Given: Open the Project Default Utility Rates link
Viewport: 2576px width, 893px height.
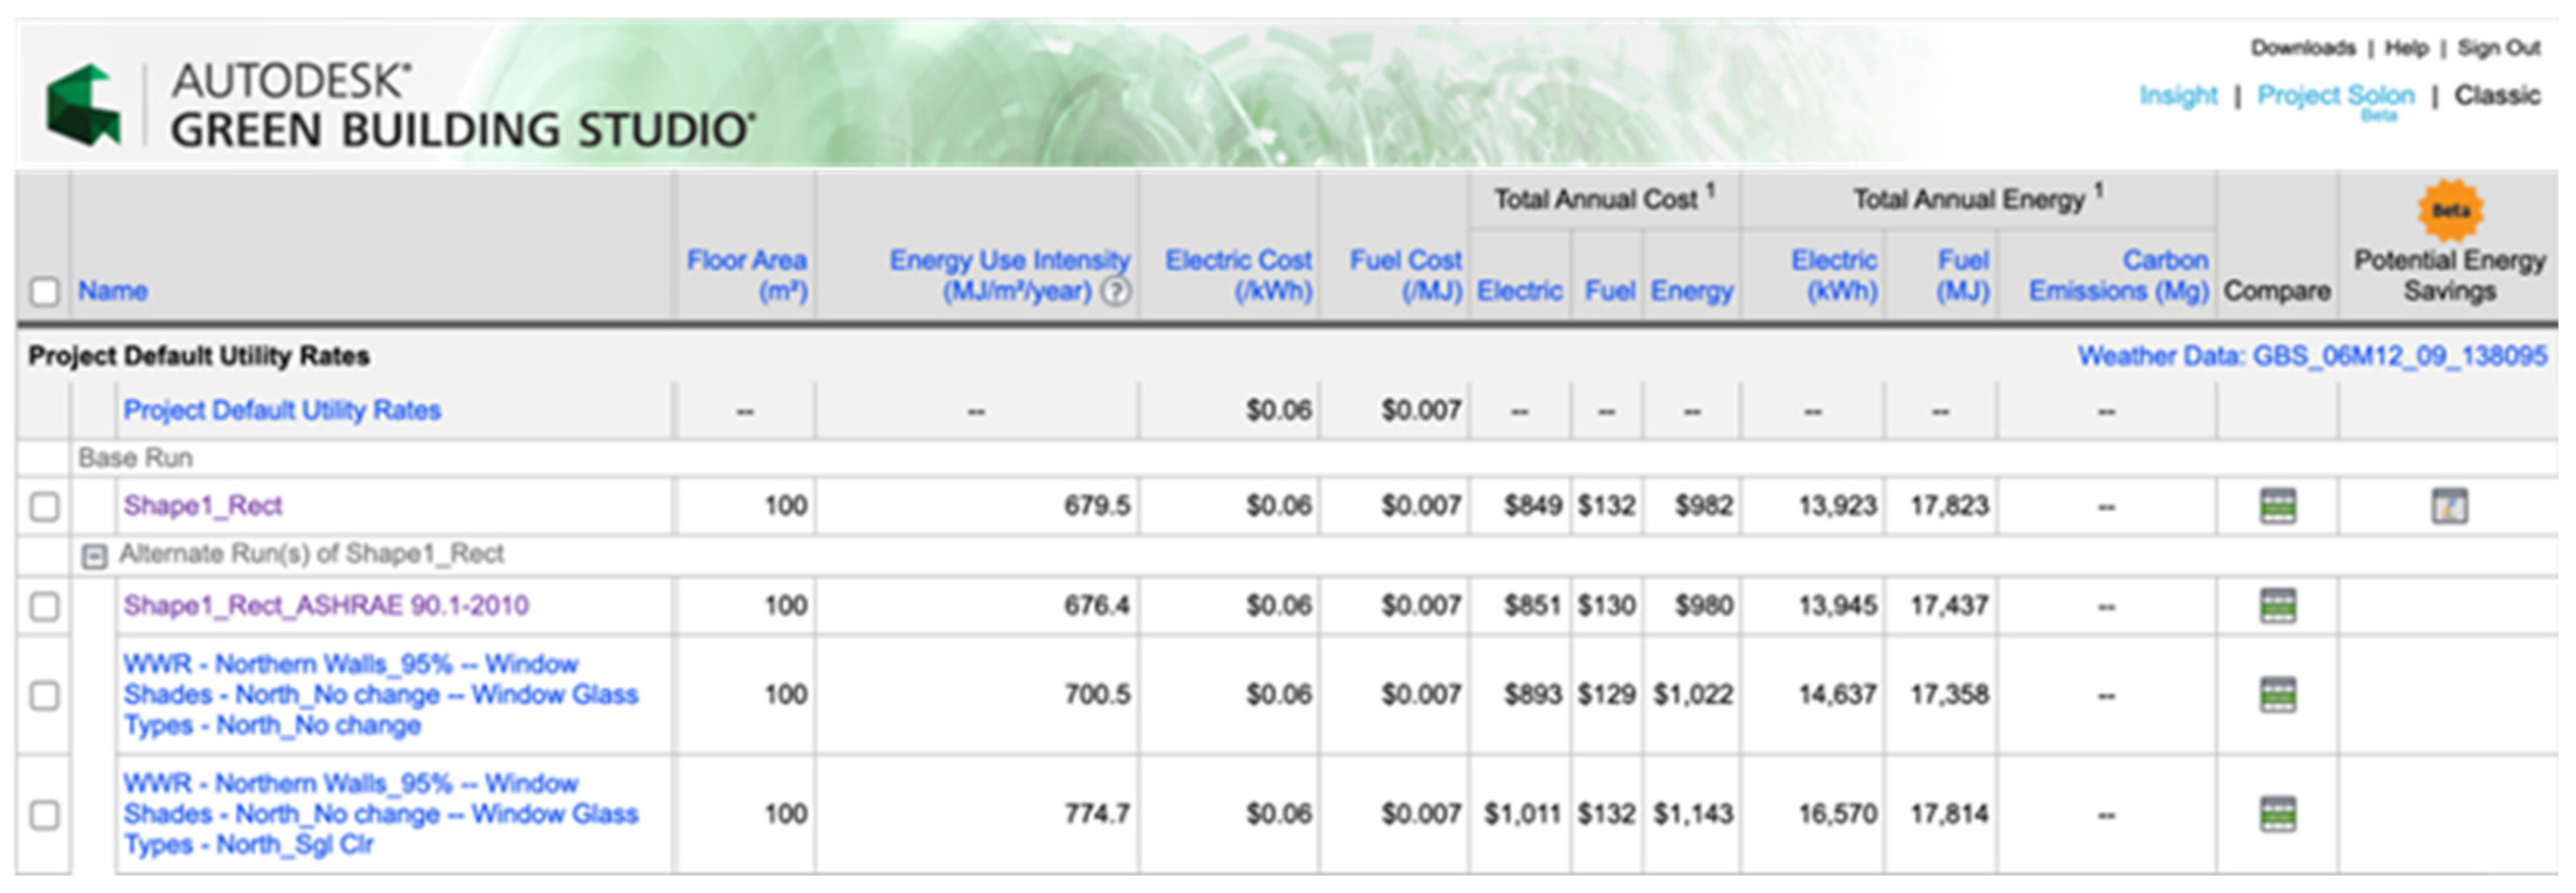Looking at the screenshot, I should 282,410.
